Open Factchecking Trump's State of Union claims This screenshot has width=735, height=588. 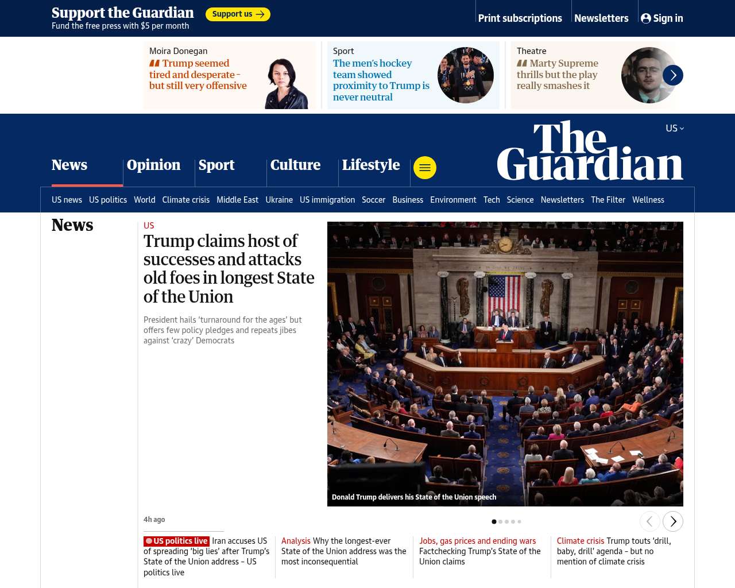tap(480, 551)
